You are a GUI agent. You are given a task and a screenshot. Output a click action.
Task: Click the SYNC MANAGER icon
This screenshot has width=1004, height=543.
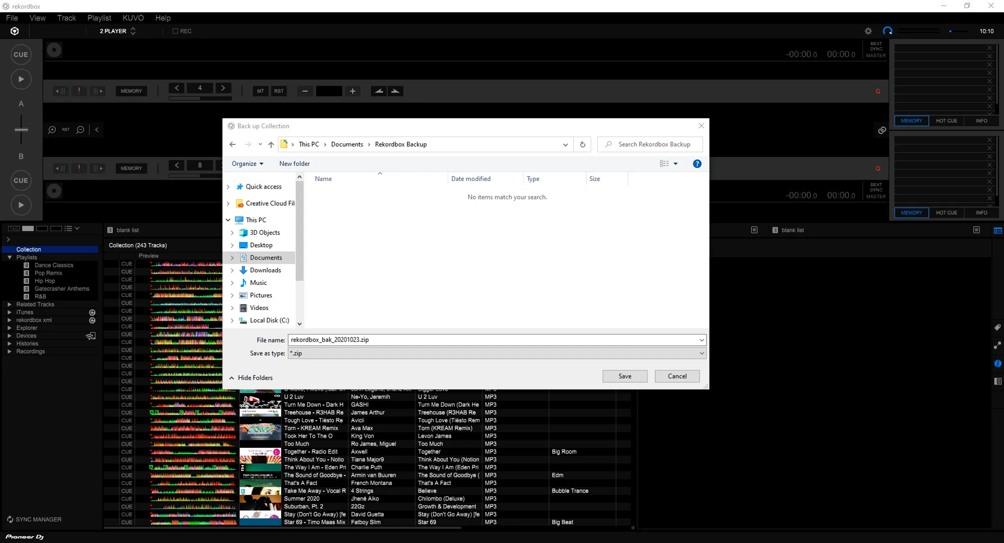tap(10, 519)
